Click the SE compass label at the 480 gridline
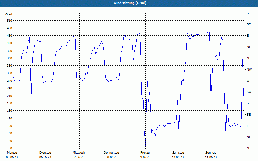This screenshot has width=258, height=161. (x=249, y=24)
